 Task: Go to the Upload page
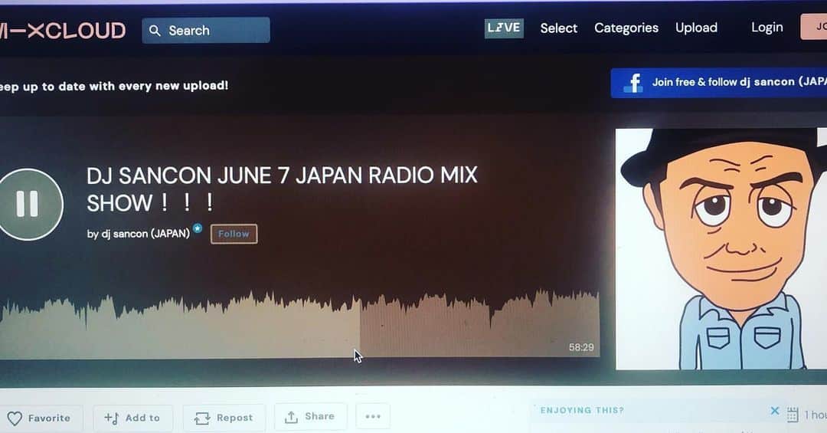coord(696,28)
